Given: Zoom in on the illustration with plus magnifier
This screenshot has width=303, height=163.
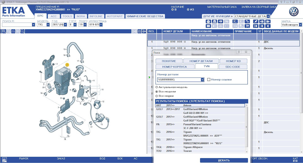Looking at the screenshot, I should tap(4, 31).
